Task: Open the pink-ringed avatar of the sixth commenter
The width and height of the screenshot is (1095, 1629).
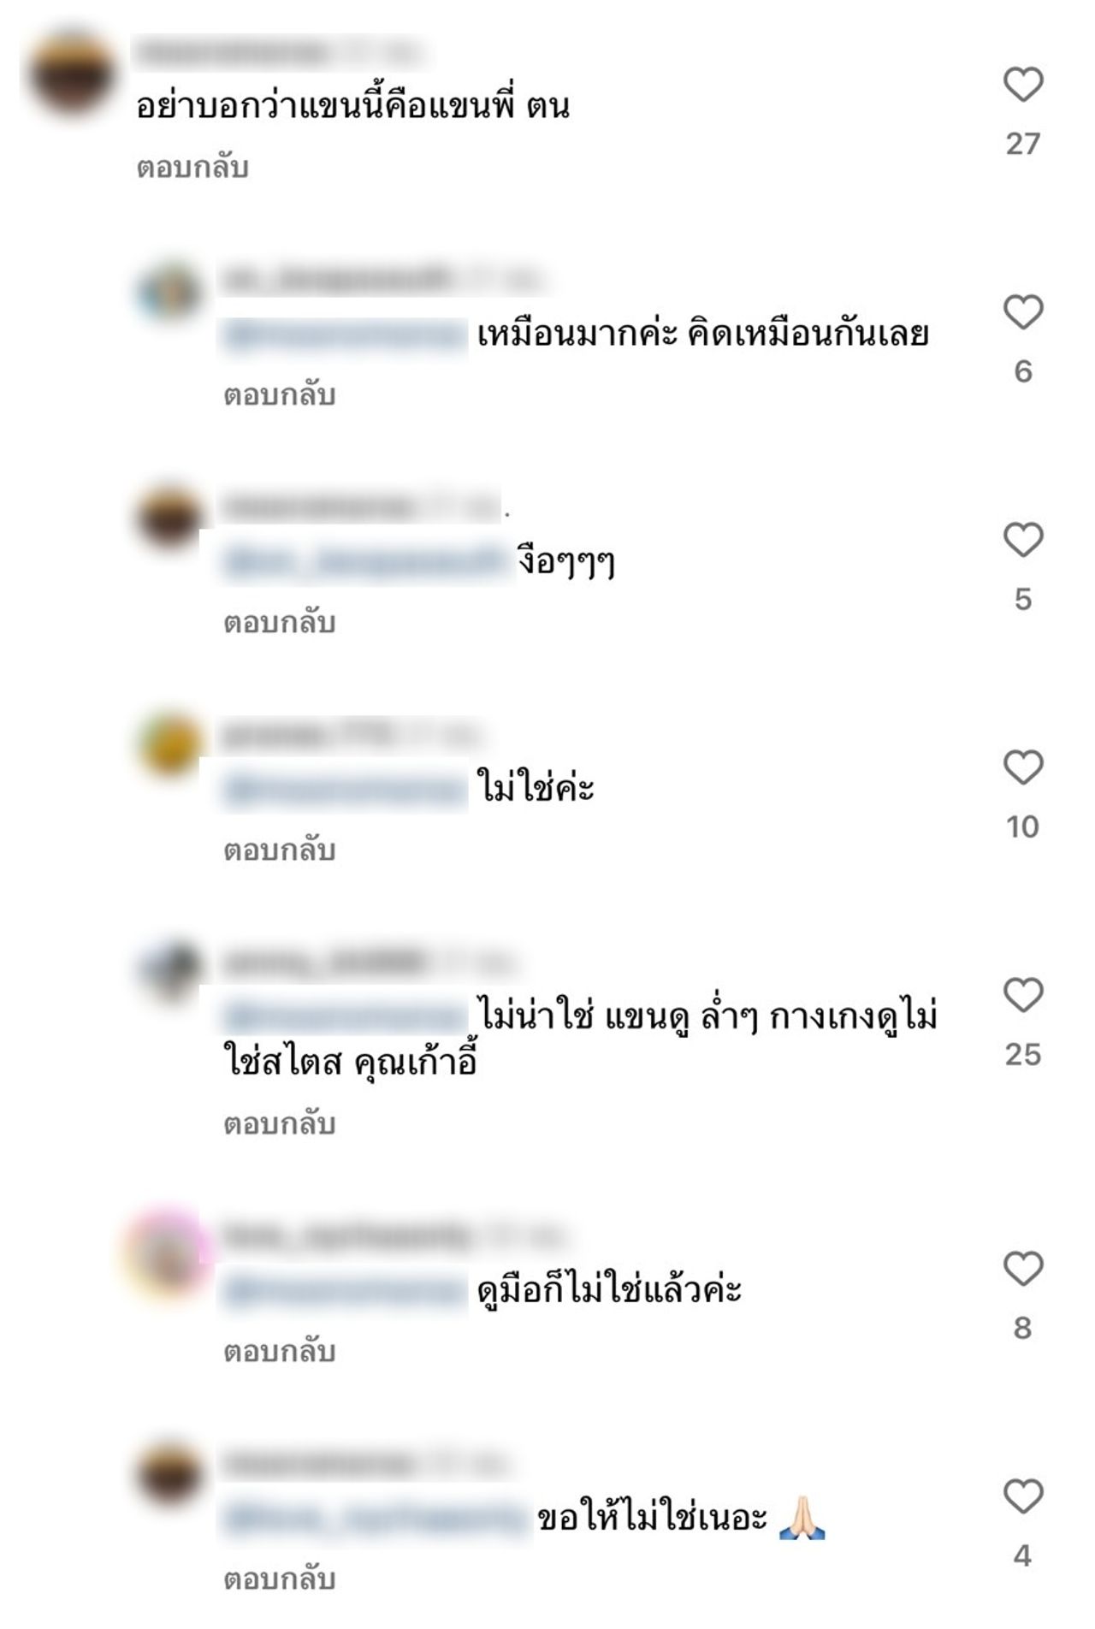Action: (169, 1251)
